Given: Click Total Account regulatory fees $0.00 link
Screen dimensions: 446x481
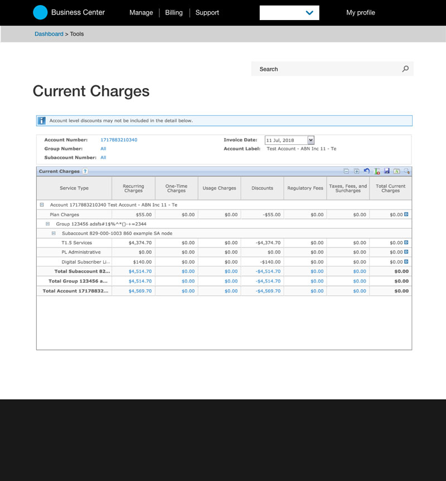Looking at the screenshot, I should pyautogui.click(x=317, y=291).
